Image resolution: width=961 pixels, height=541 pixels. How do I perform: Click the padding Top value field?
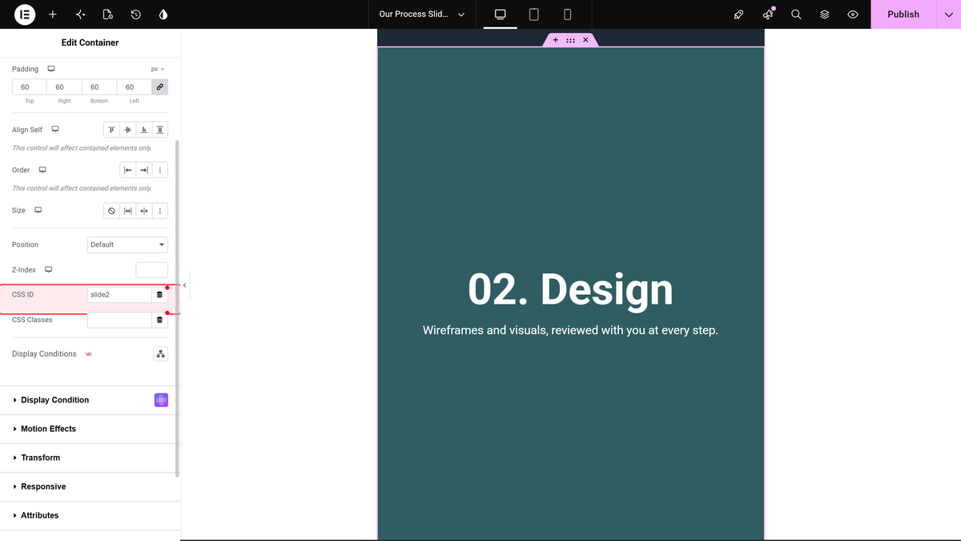click(30, 87)
